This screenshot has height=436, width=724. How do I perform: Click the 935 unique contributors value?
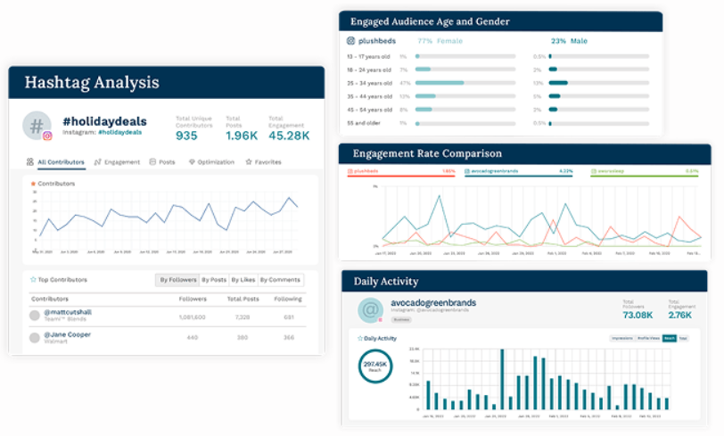[x=186, y=136]
